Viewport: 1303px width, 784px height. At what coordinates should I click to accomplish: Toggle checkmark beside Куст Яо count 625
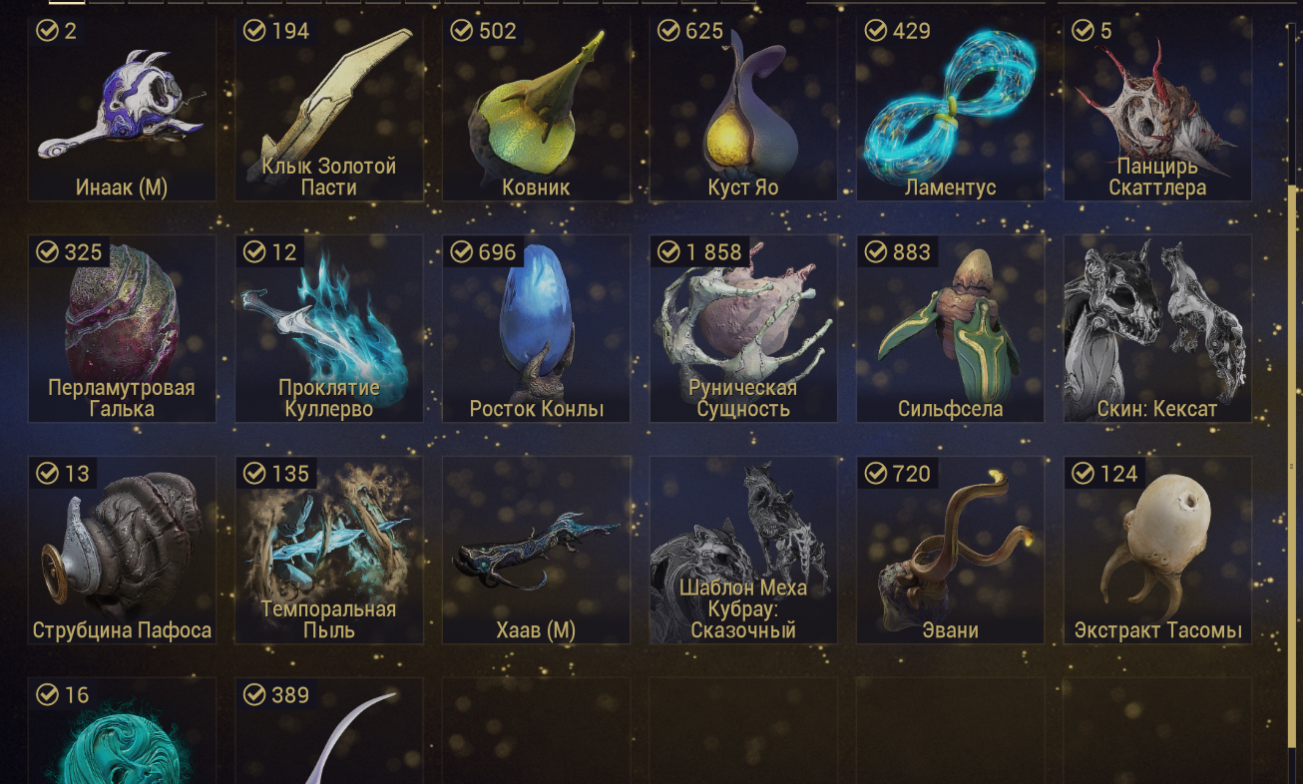(x=668, y=31)
